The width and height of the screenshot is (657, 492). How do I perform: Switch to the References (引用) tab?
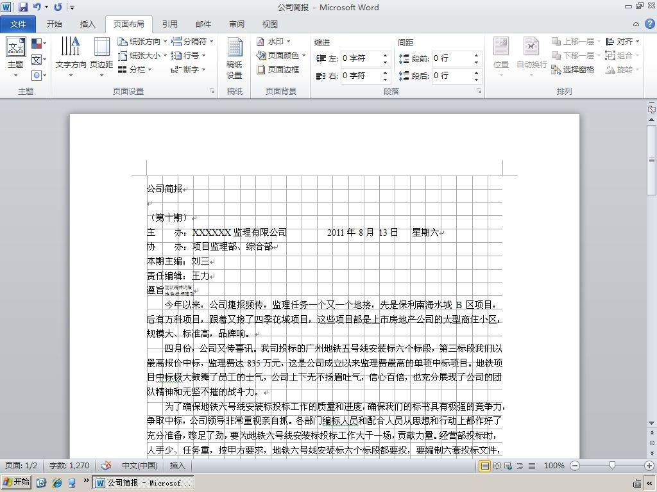(x=169, y=24)
